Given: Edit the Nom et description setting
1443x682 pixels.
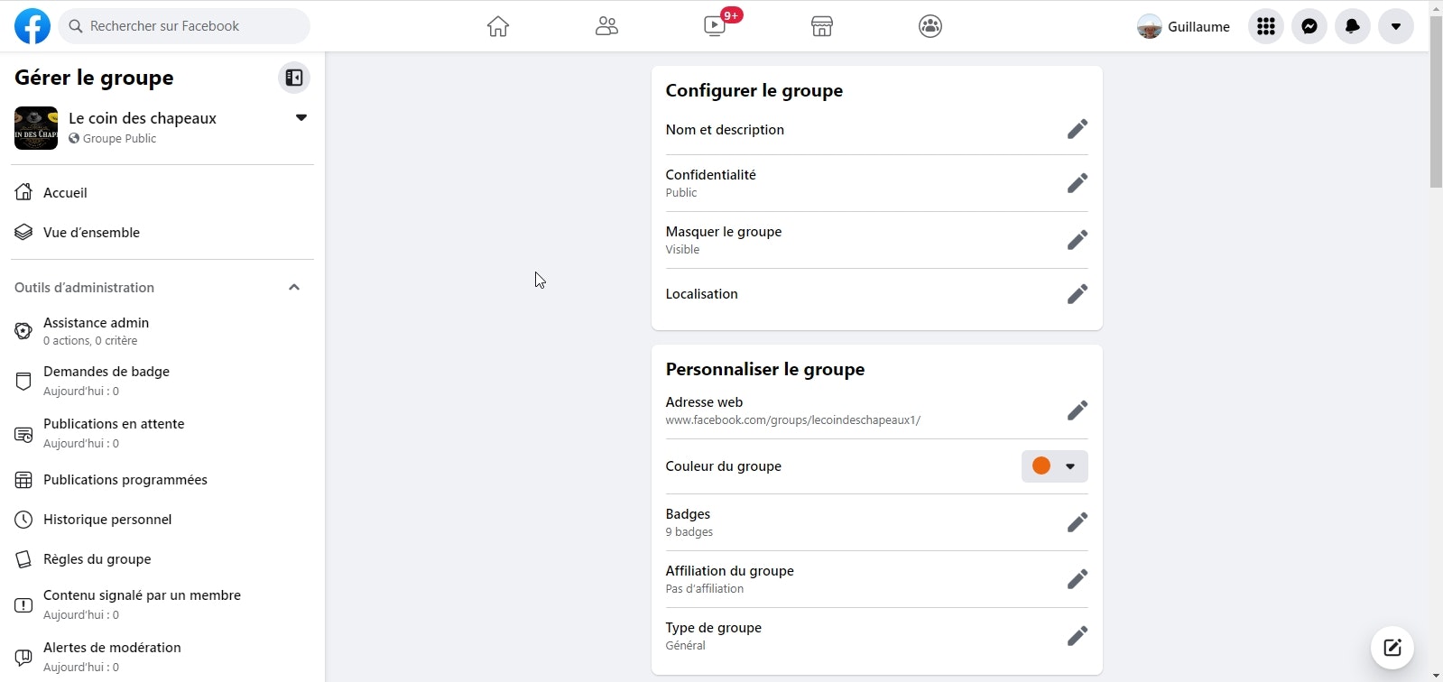Looking at the screenshot, I should pos(1077,129).
